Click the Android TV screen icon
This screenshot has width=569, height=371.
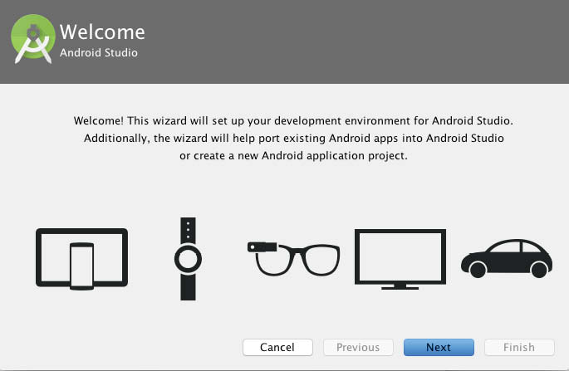coord(400,259)
